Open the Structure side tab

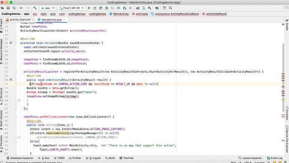[x=1, y=96]
